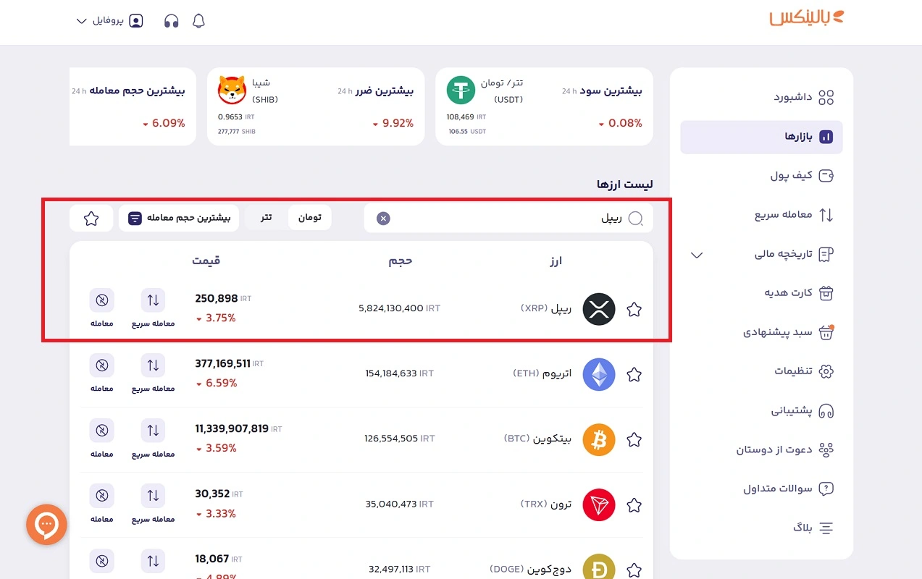The height and width of the screenshot is (579, 922).
Task: Open notifications via the bell icon
Action: tap(198, 20)
